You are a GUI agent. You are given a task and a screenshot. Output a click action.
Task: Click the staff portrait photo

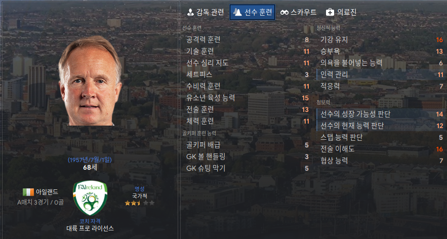coord(90,81)
